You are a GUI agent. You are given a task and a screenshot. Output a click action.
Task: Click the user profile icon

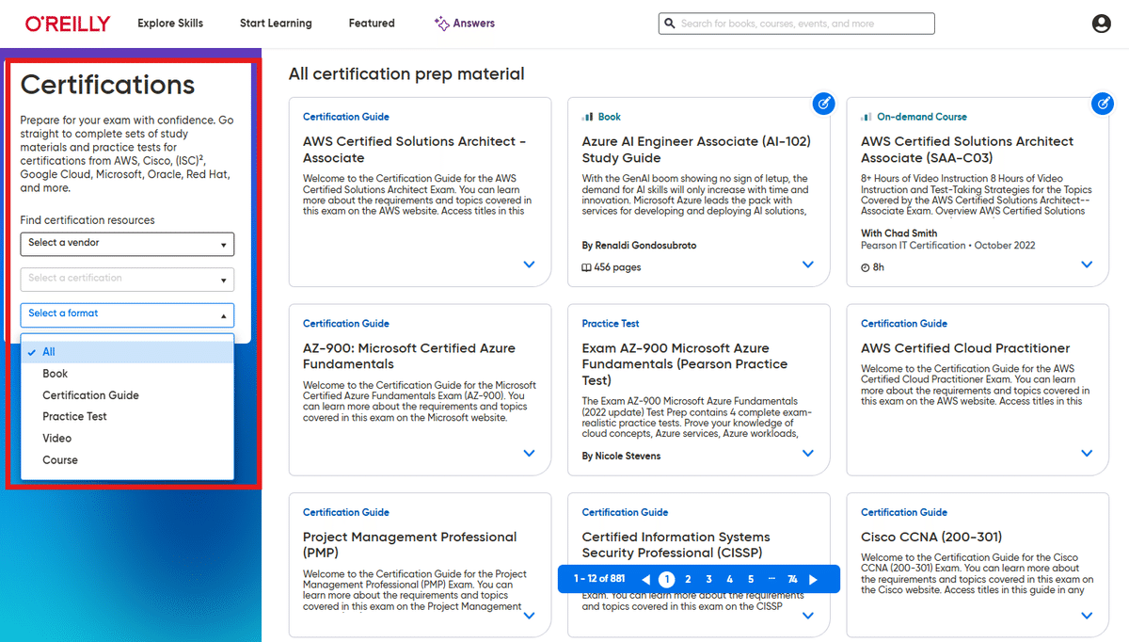[x=1102, y=23]
